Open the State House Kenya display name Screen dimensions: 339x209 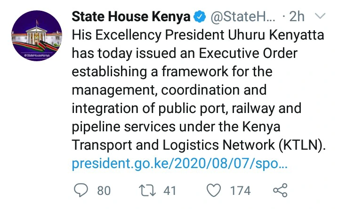131,16
